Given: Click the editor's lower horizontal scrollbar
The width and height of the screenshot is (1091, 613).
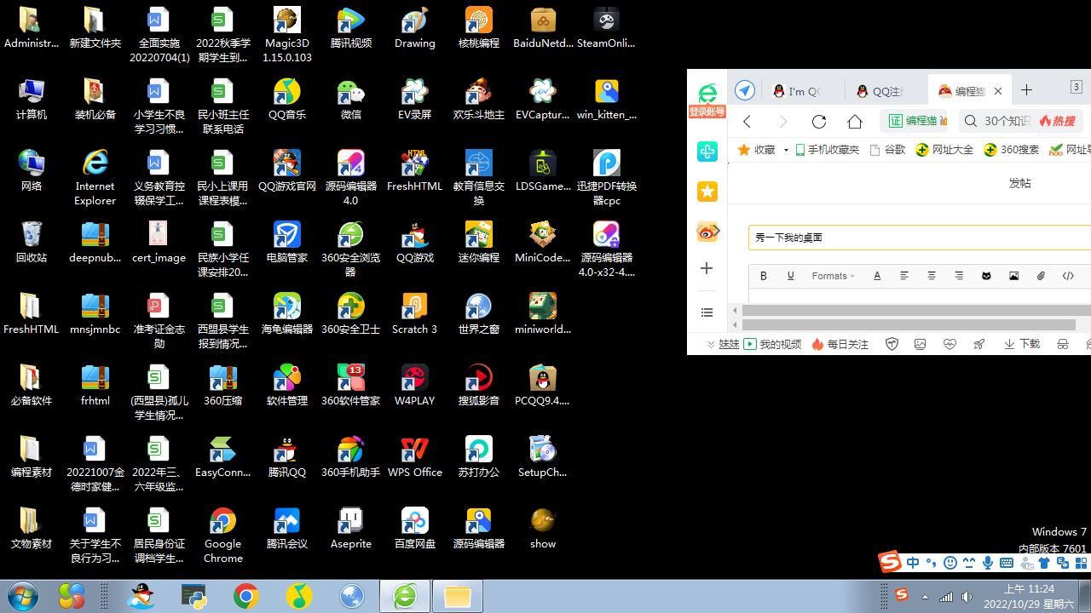Looking at the screenshot, I should (909, 324).
